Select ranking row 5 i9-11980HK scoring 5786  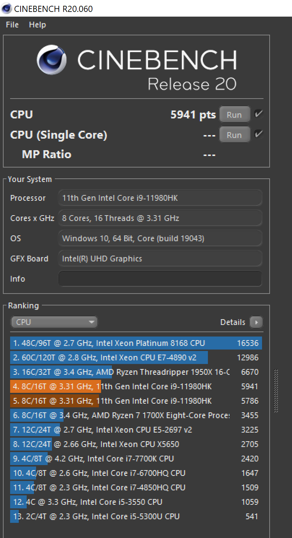pos(136,401)
